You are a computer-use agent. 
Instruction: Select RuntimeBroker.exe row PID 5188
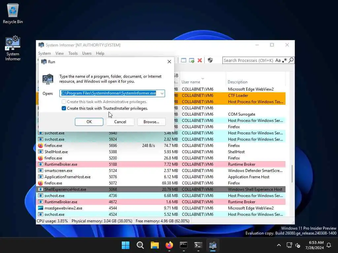161,164
